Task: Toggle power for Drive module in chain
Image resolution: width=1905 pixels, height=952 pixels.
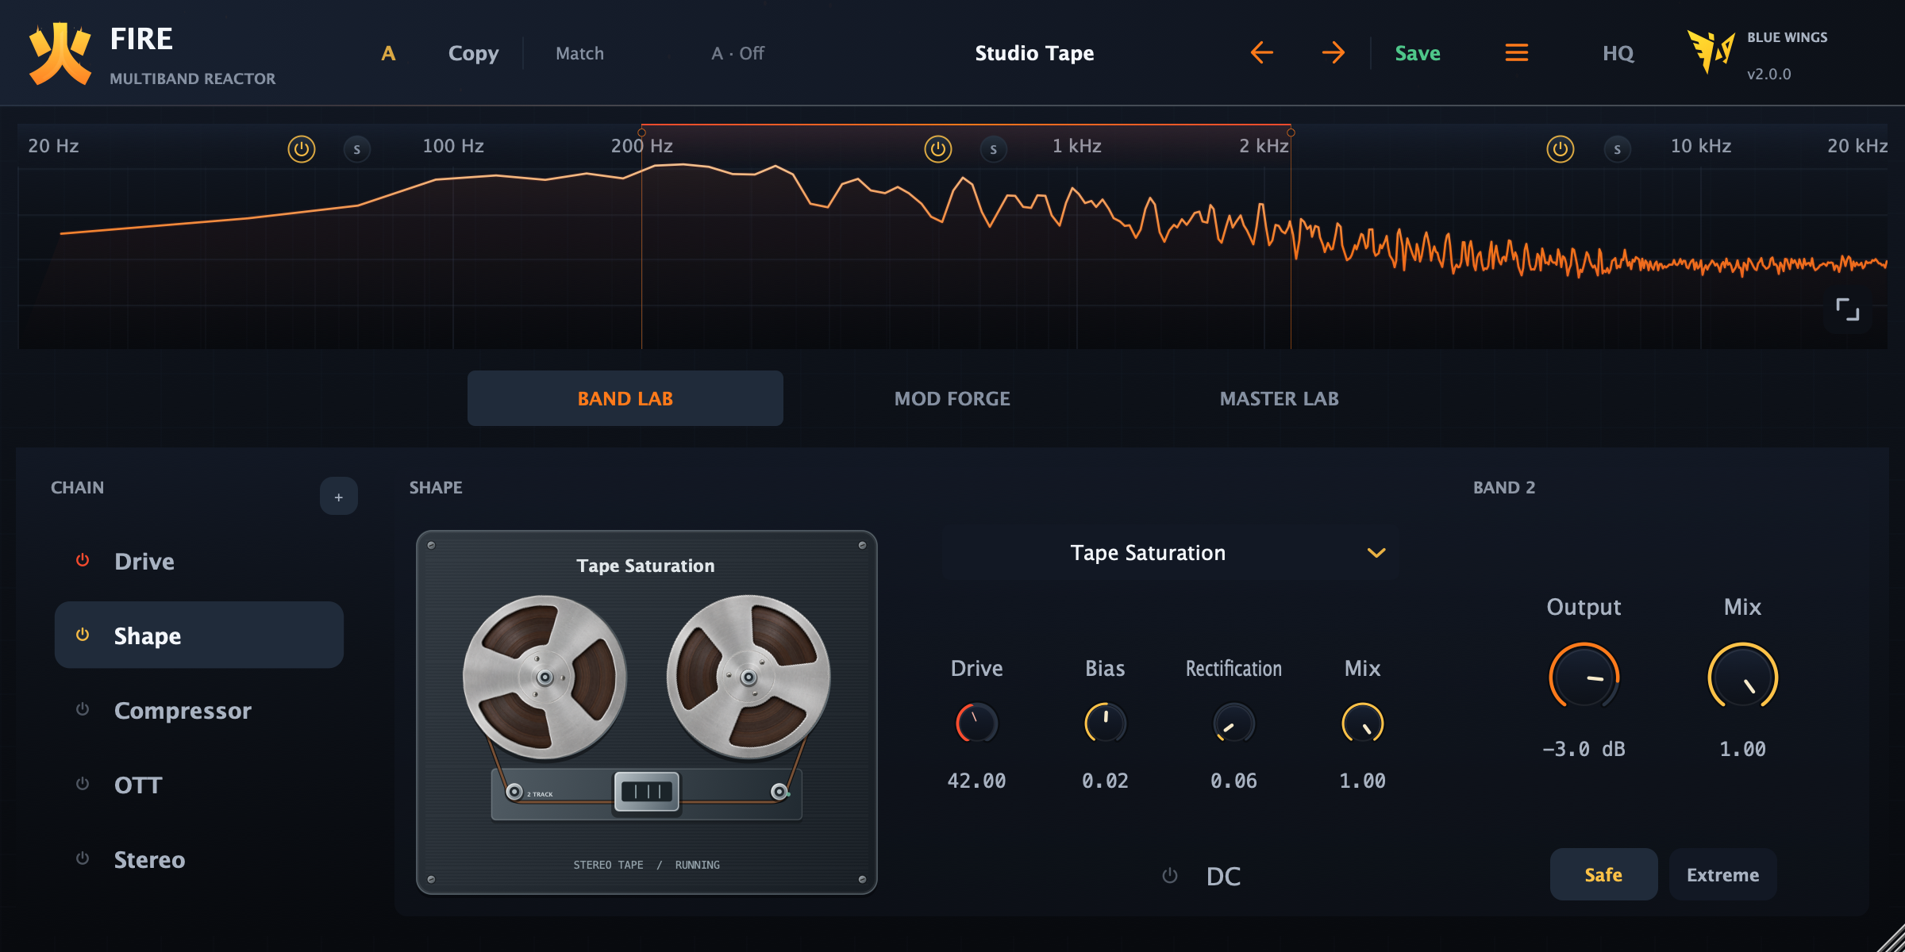Action: [x=83, y=560]
